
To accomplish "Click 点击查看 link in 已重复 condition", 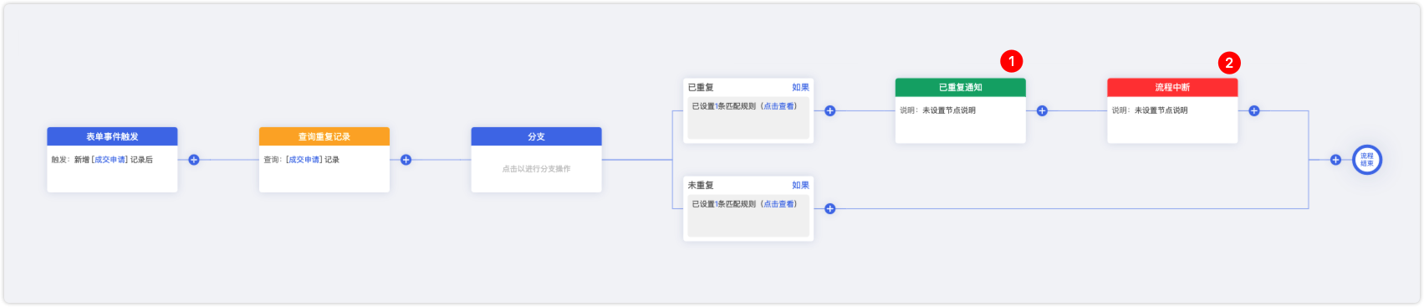I will (x=778, y=106).
